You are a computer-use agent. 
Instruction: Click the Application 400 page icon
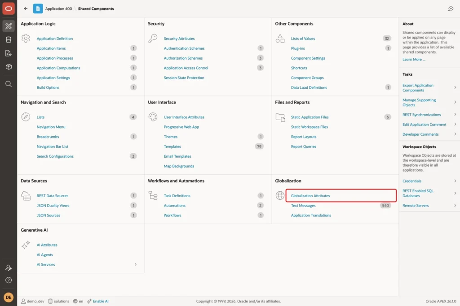tap(38, 9)
